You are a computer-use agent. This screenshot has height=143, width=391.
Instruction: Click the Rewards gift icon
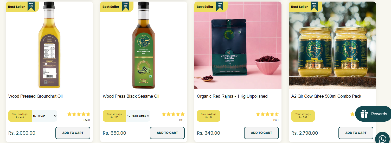(x=364, y=114)
